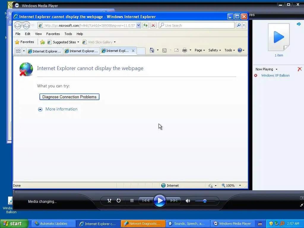The height and width of the screenshot is (228, 304).
Task: Mute the Media Player volume
Action: click(188, 201)
